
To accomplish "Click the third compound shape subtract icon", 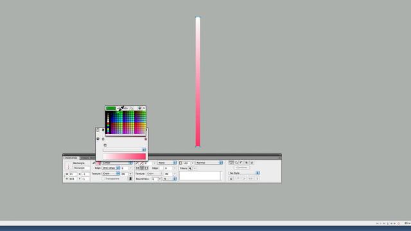I will click(x=241, y=162).
